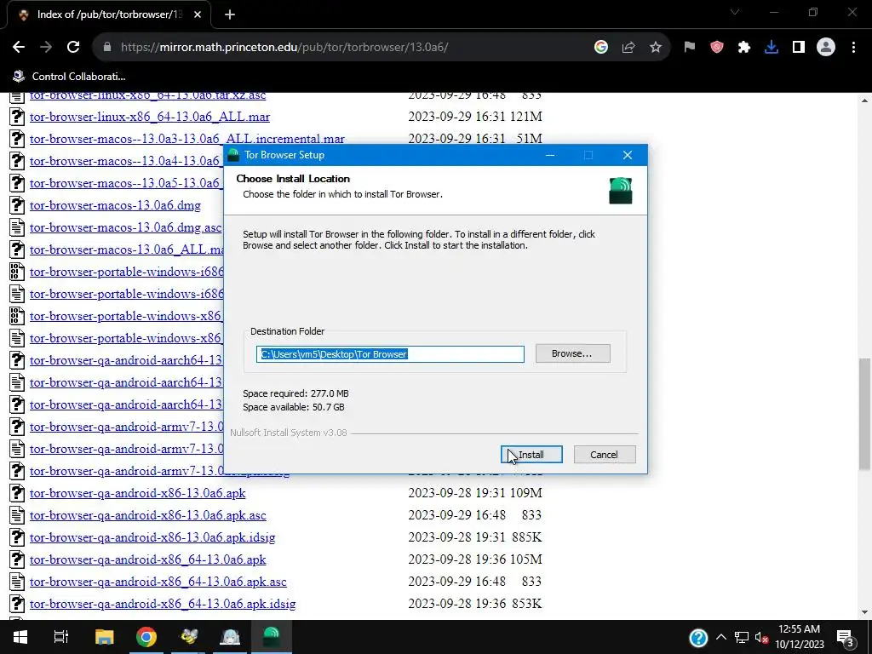The image size is (872, 654).
Task: Open Chrome extensions puzzle icon
Action: tap(744, 48)
